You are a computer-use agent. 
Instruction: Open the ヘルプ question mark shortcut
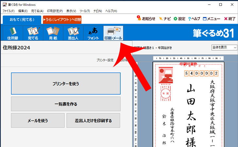(194, 19)
